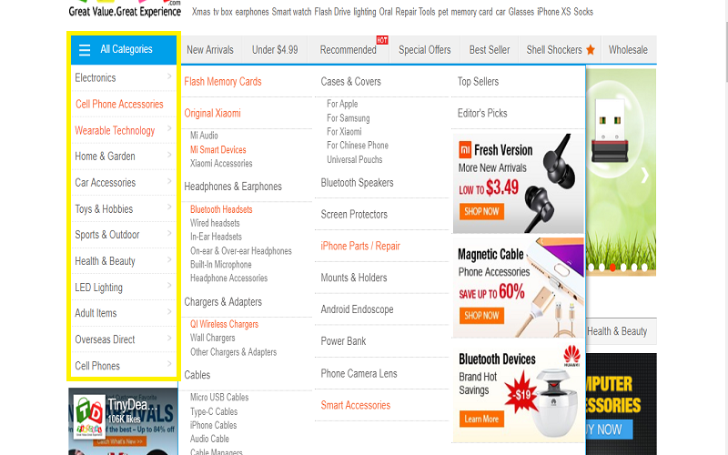Open the Bluetooth Speakers link
This screenshot has height=455, width=728.
(357, 183)
